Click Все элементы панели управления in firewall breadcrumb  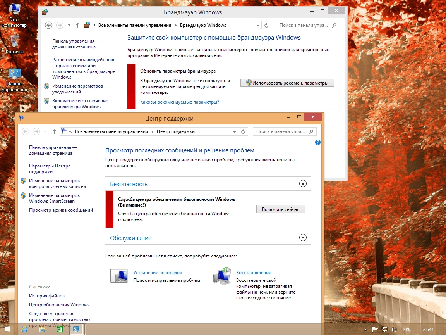pyautogui.click(x=135, y=25)
